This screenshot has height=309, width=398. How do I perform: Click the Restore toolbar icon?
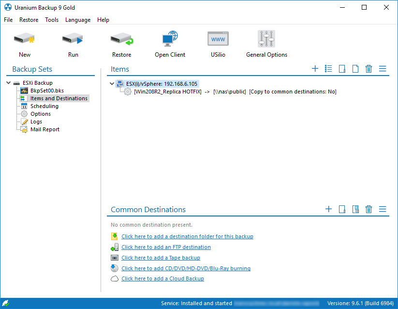coord(122,39)
